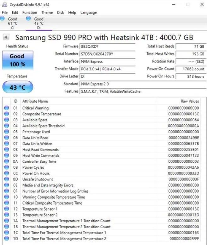The image size is (207, 245).
Task: Click status orb for Unsafe Shutdowns row
Action: (x=7, y=179)
